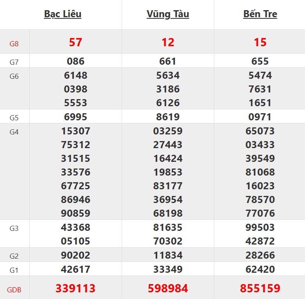Click Bến Tre G1 number 62420
This screenshot has height=299, width=305.
pyautogui.click(x=260, y=269)
